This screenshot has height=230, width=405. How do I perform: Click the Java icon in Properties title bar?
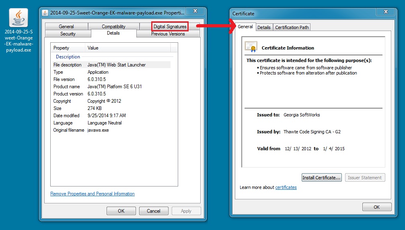point(45,12)
